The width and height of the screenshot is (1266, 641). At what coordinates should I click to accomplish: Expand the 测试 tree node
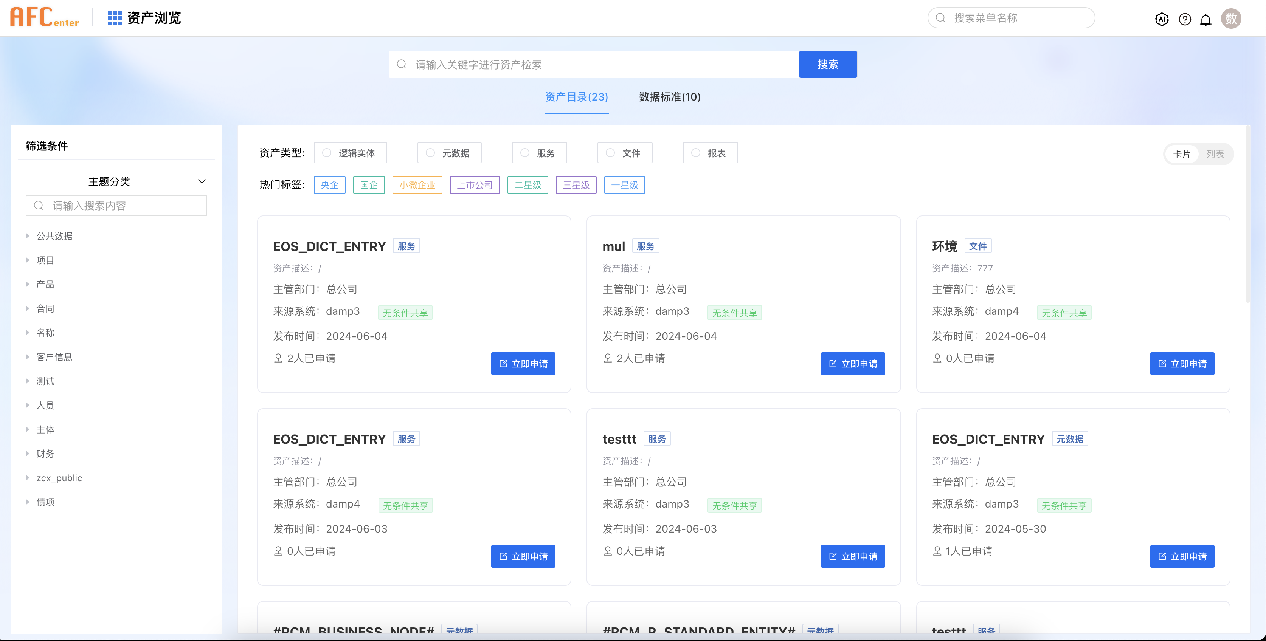click(x=28, y=381)
